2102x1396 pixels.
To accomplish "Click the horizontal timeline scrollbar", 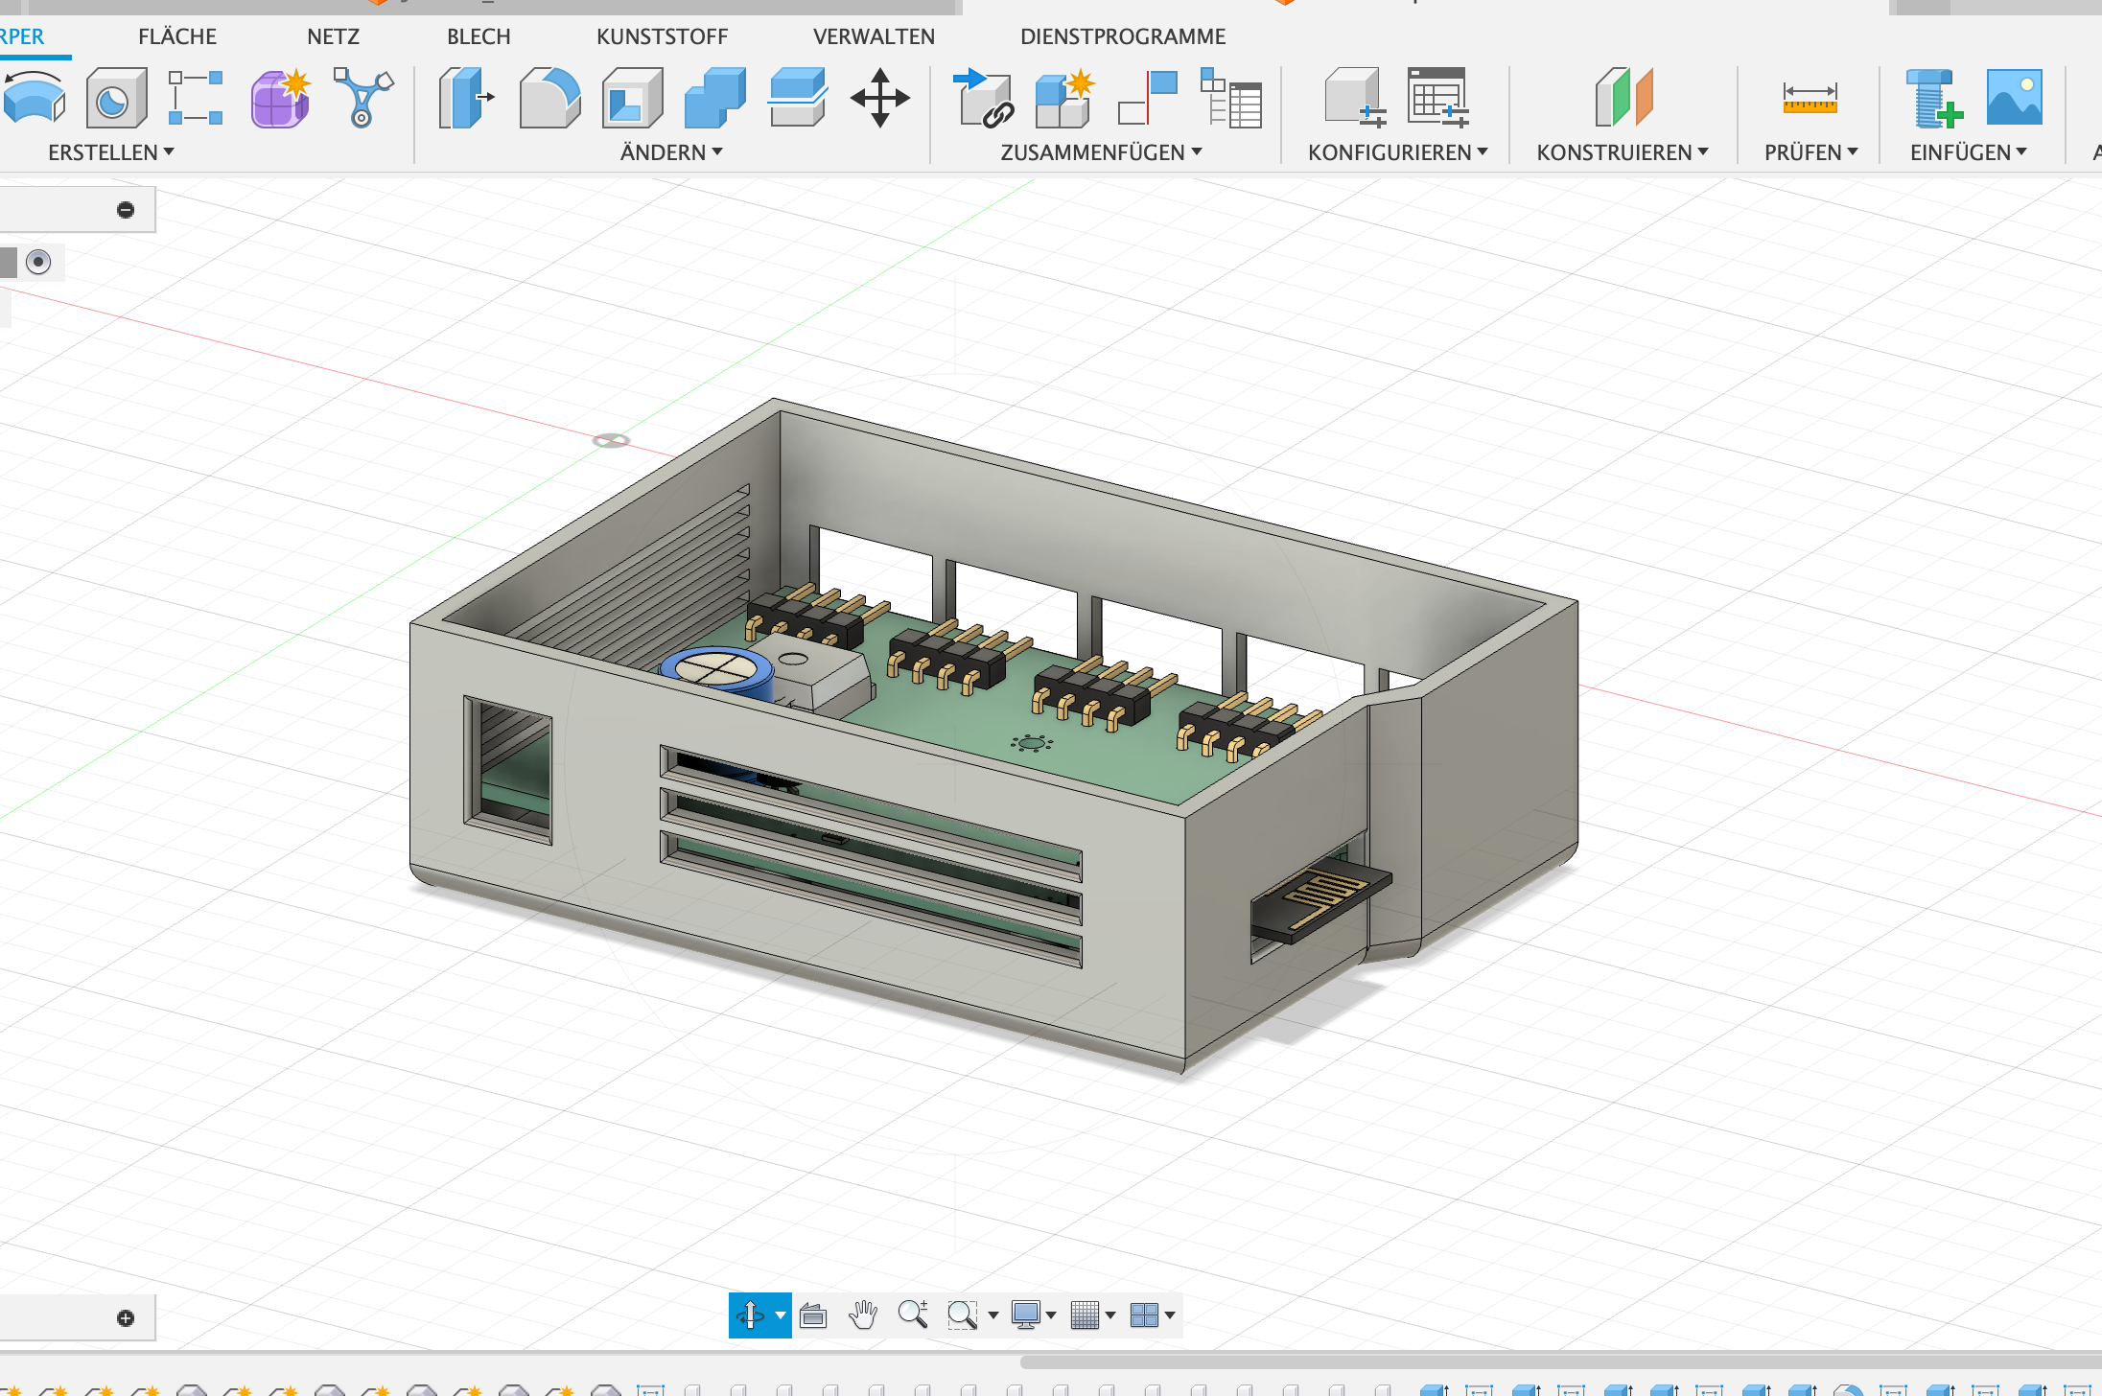I will point(1534,1361).
